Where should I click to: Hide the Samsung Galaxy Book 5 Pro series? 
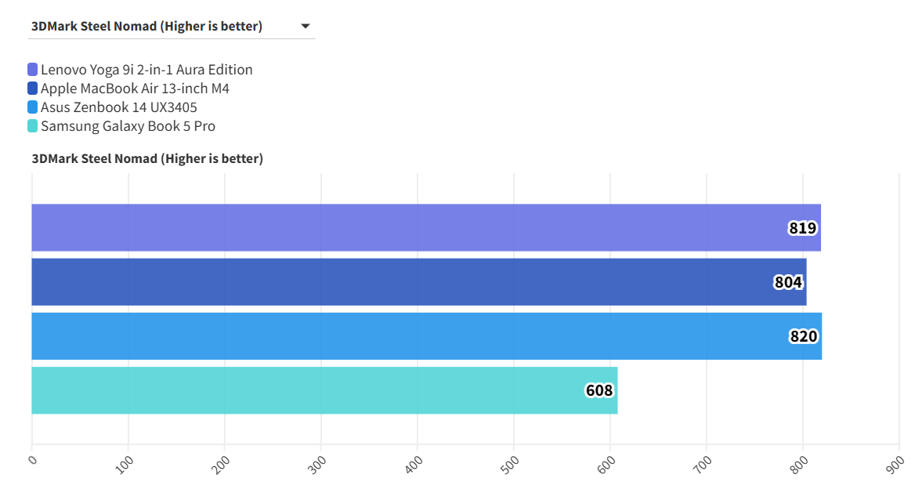(x=128, y=126)
